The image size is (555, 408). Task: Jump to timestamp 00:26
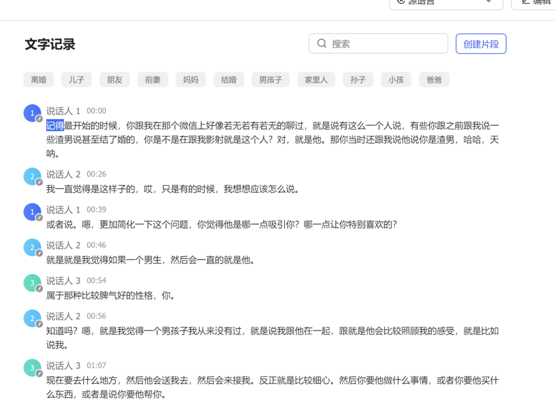point(96,174)
